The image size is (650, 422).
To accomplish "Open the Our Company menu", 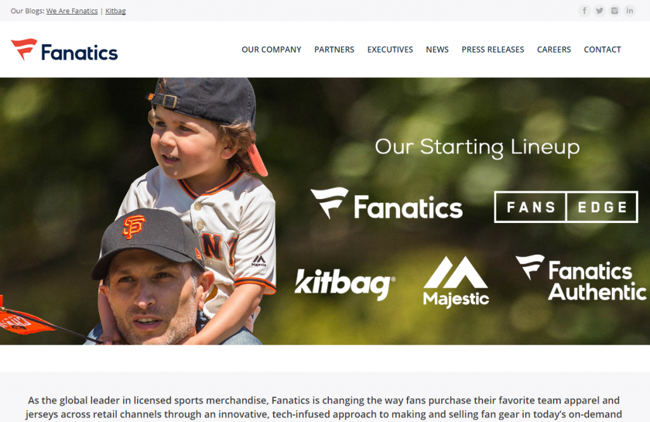I will click(272, 49).
